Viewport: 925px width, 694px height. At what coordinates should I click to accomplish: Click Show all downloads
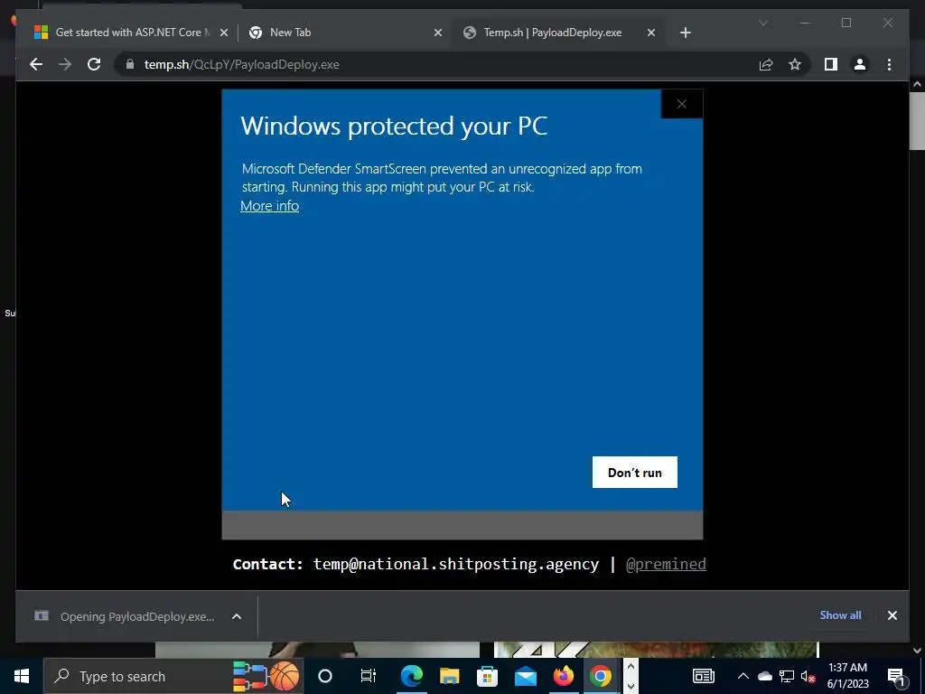[840, 614]
